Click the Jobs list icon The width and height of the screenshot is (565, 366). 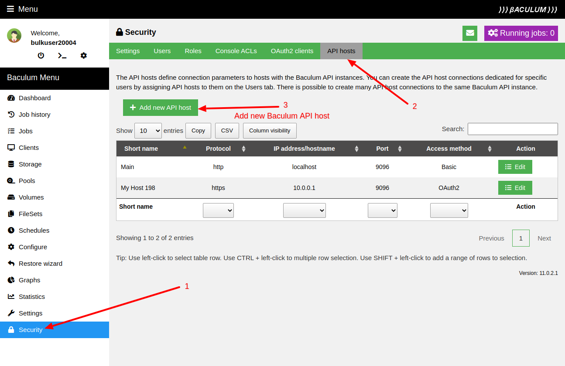click(x=11, y=131)
